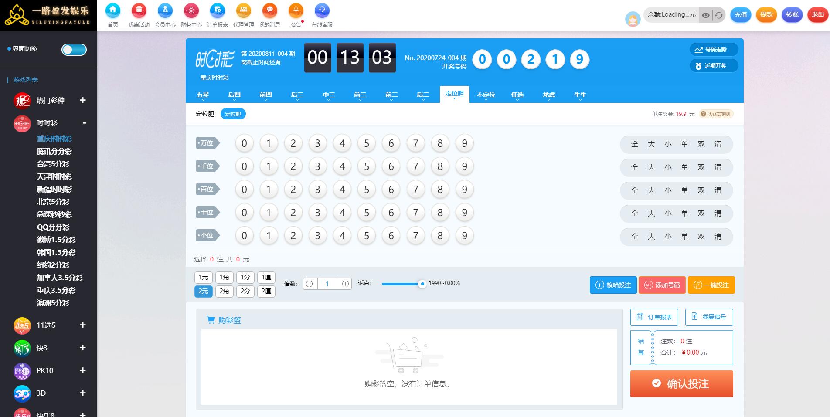Click the user avatar icon

click(633, 19)
